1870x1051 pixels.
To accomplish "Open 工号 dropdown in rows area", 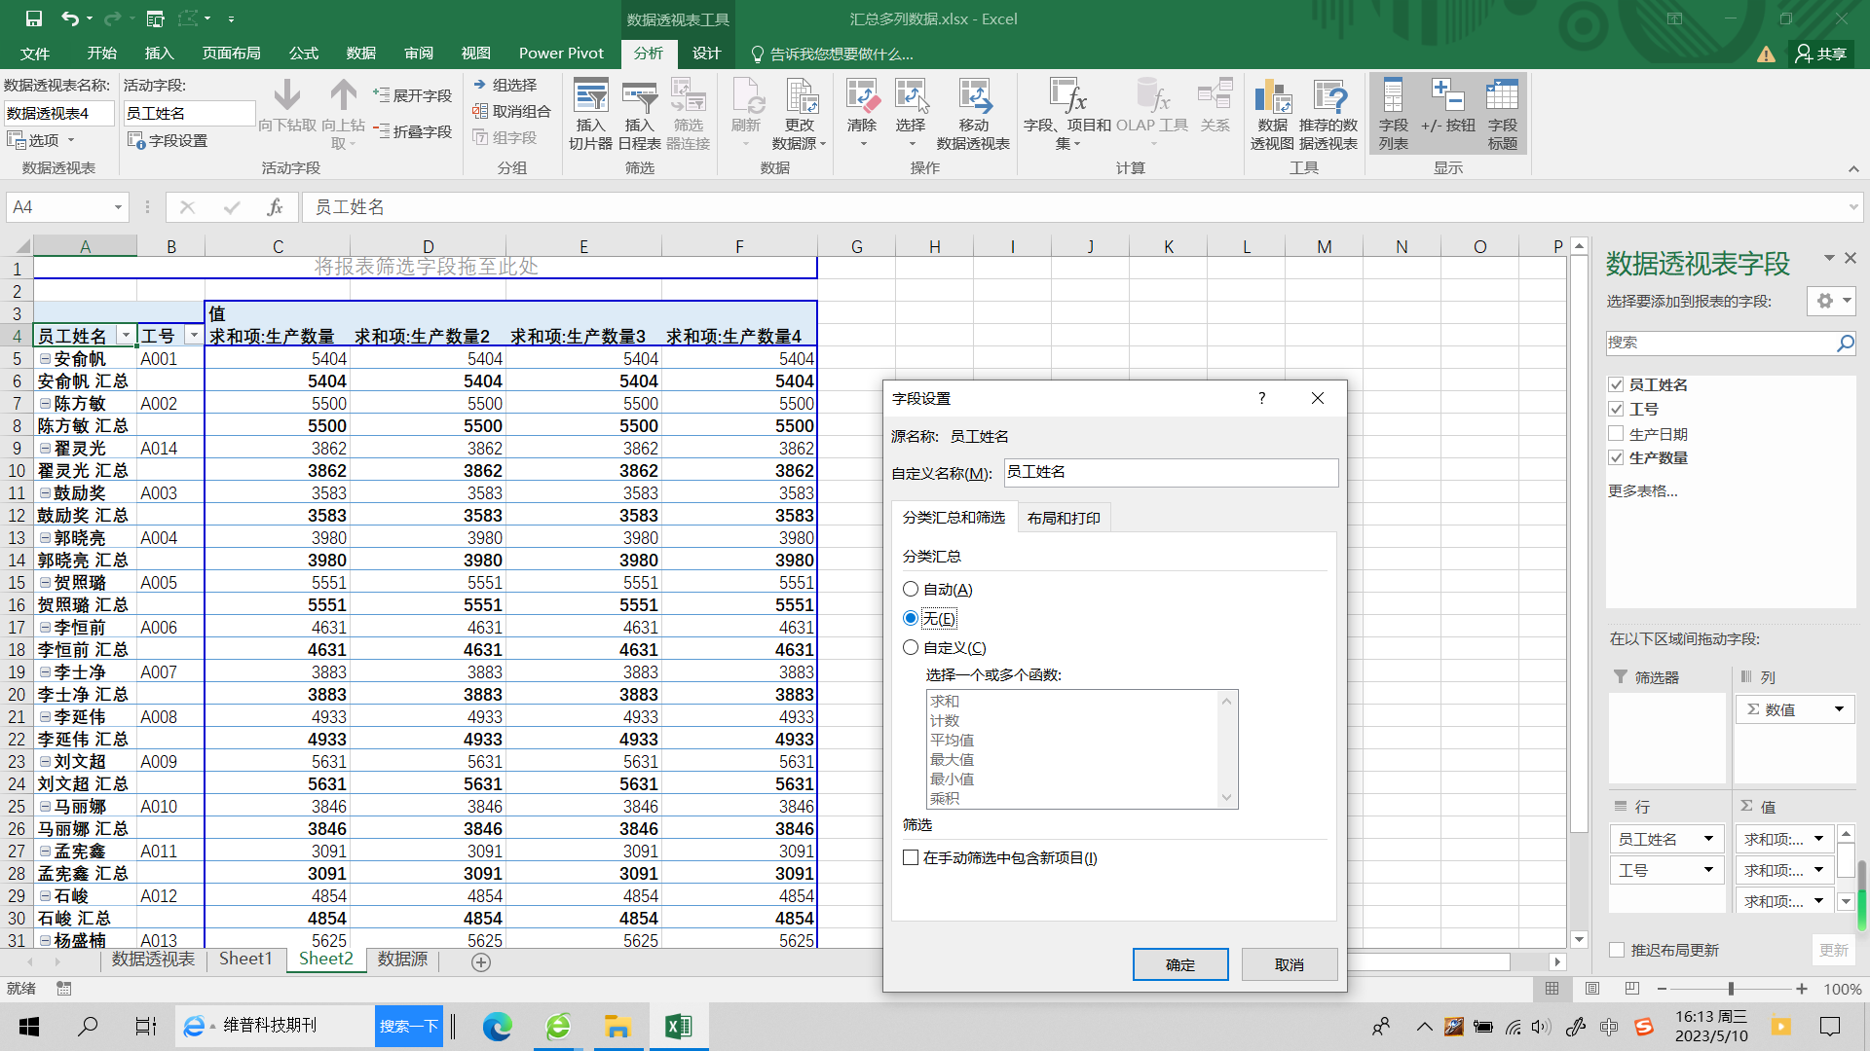I will point(1708,870).
